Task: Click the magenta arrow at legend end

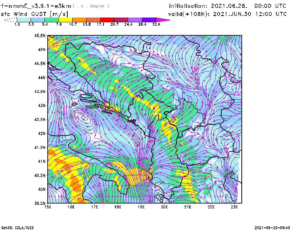Action: (x=163, y=20)
